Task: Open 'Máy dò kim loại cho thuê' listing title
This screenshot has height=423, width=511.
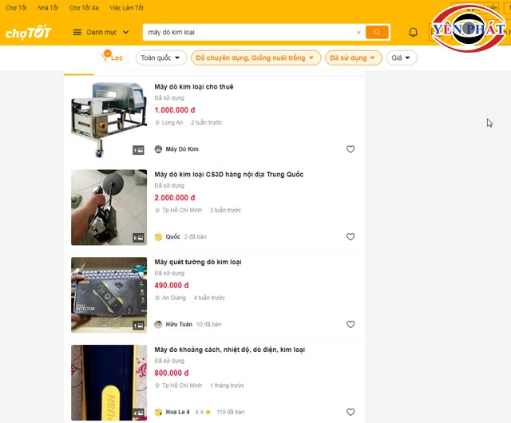Action: (x=194, y=86)
